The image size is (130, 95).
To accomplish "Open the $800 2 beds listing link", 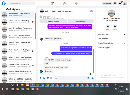I will 54,18.
